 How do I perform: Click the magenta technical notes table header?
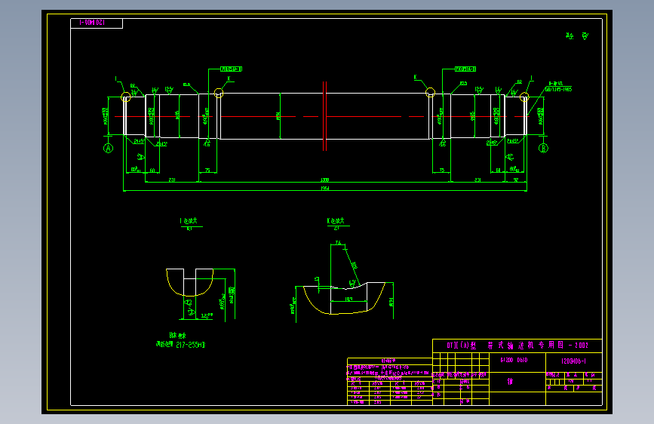coord(389,361)
